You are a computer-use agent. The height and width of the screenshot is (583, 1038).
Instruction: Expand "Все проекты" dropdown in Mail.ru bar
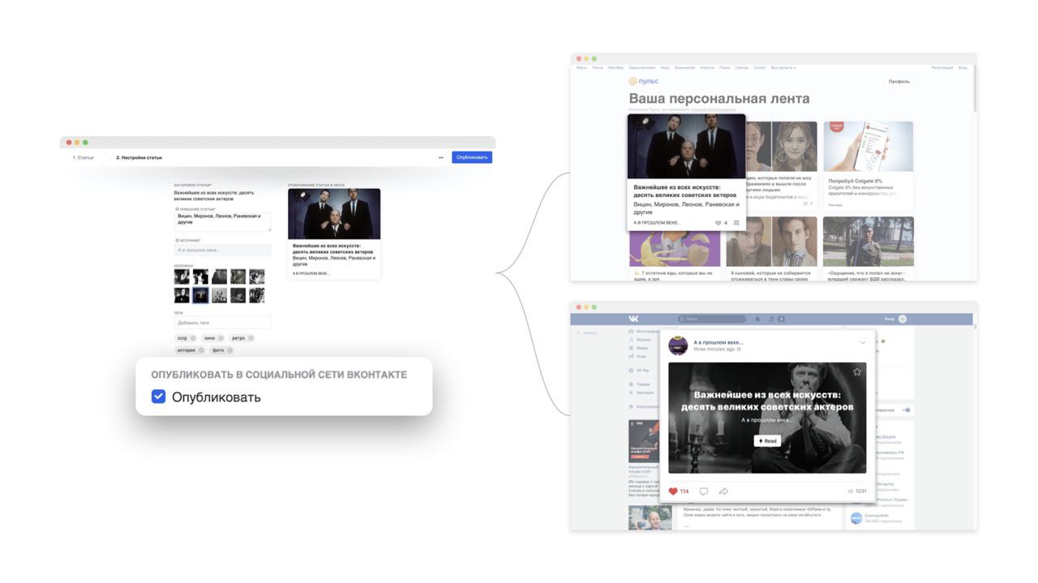pos(783,68)
